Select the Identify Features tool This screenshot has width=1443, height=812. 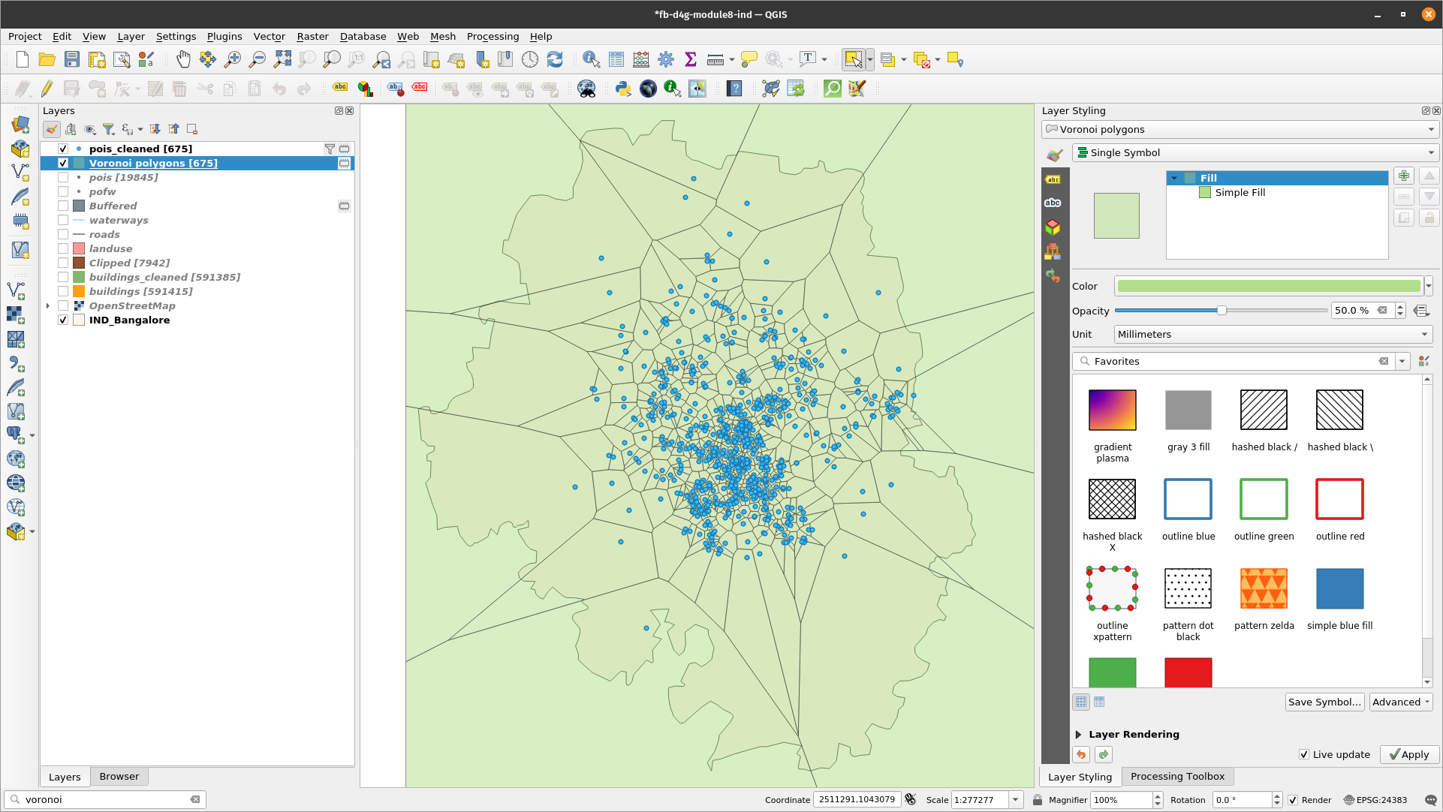click(x=591, y=60)
